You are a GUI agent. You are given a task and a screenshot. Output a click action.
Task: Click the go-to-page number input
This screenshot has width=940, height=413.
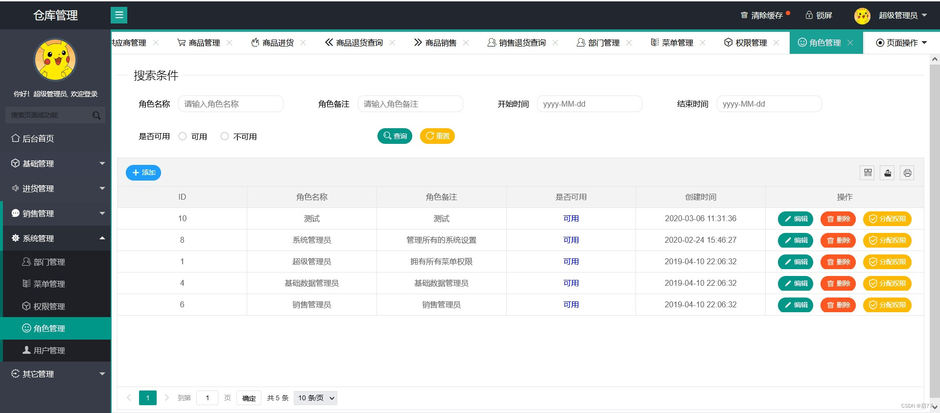pos(207,398)
